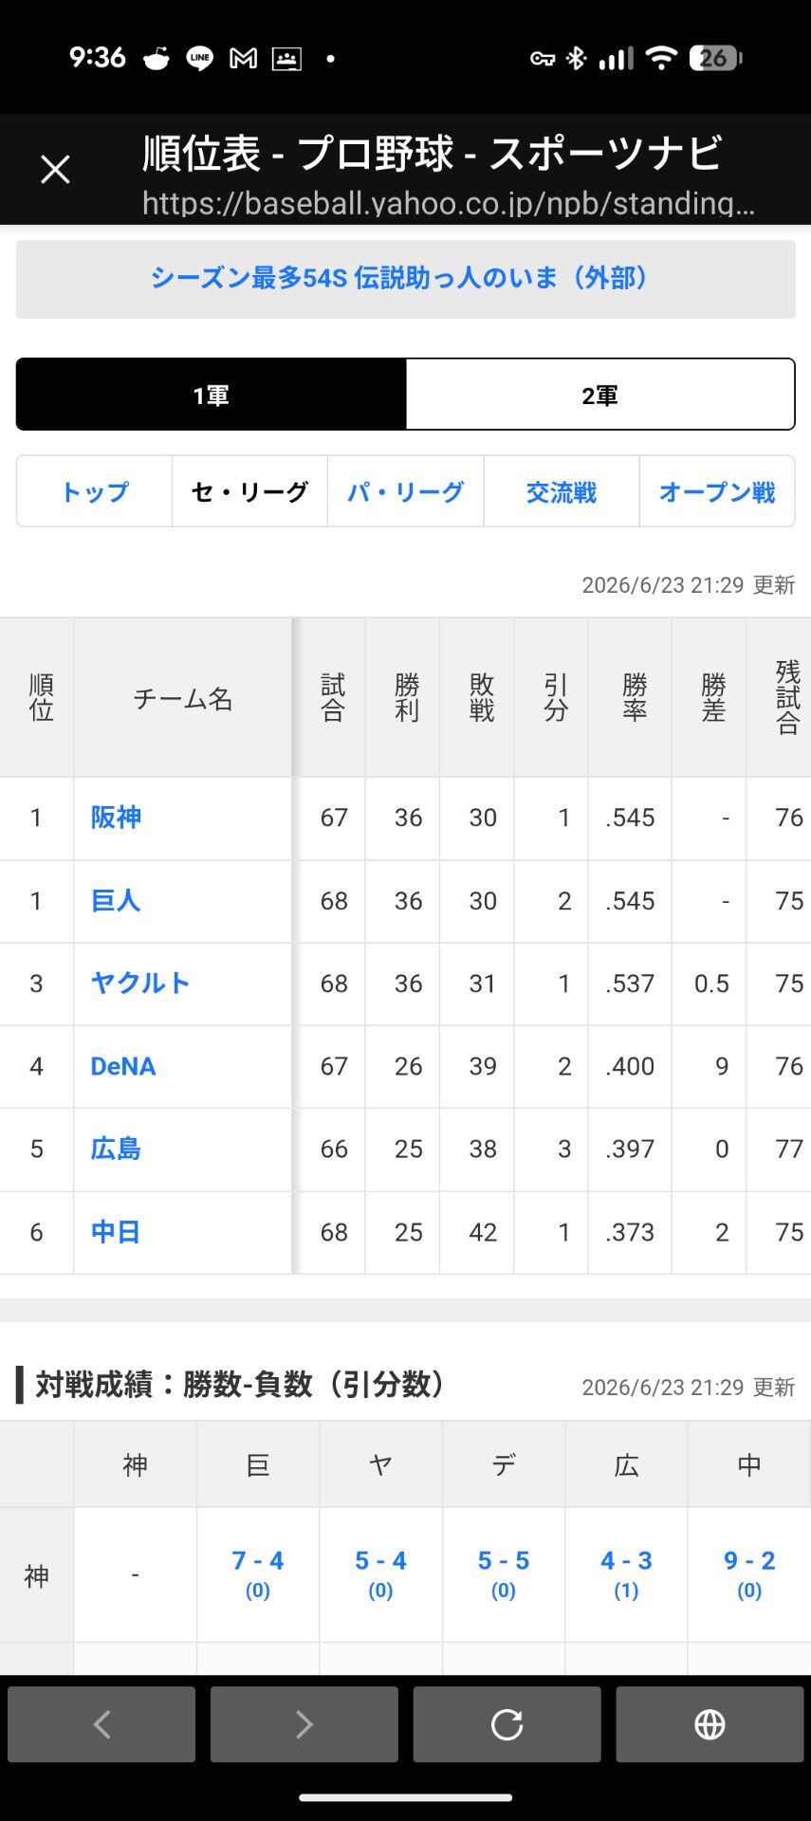Reload the page with the refresh icon
The height and width of the screenshot is (1821, 811).
click(507, 1724)
